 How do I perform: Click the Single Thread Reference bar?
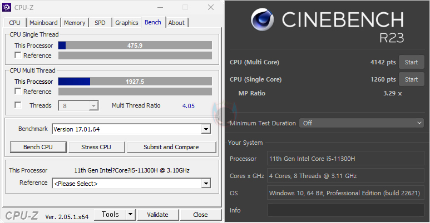pos(135,55)
